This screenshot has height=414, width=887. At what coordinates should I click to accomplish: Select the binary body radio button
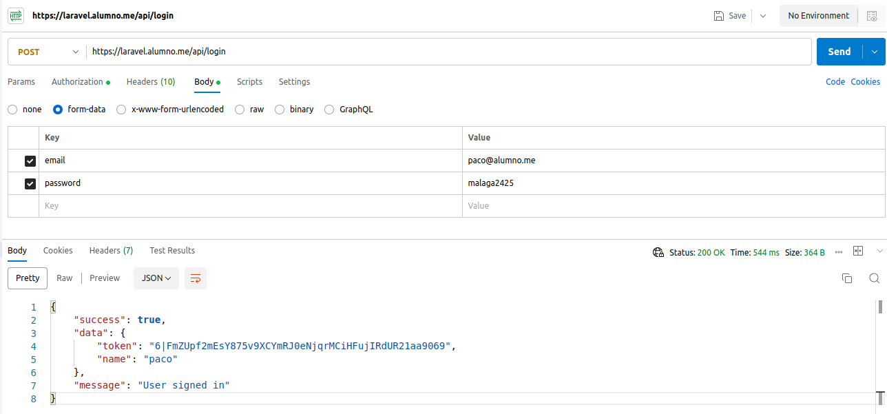click(280, 110)
